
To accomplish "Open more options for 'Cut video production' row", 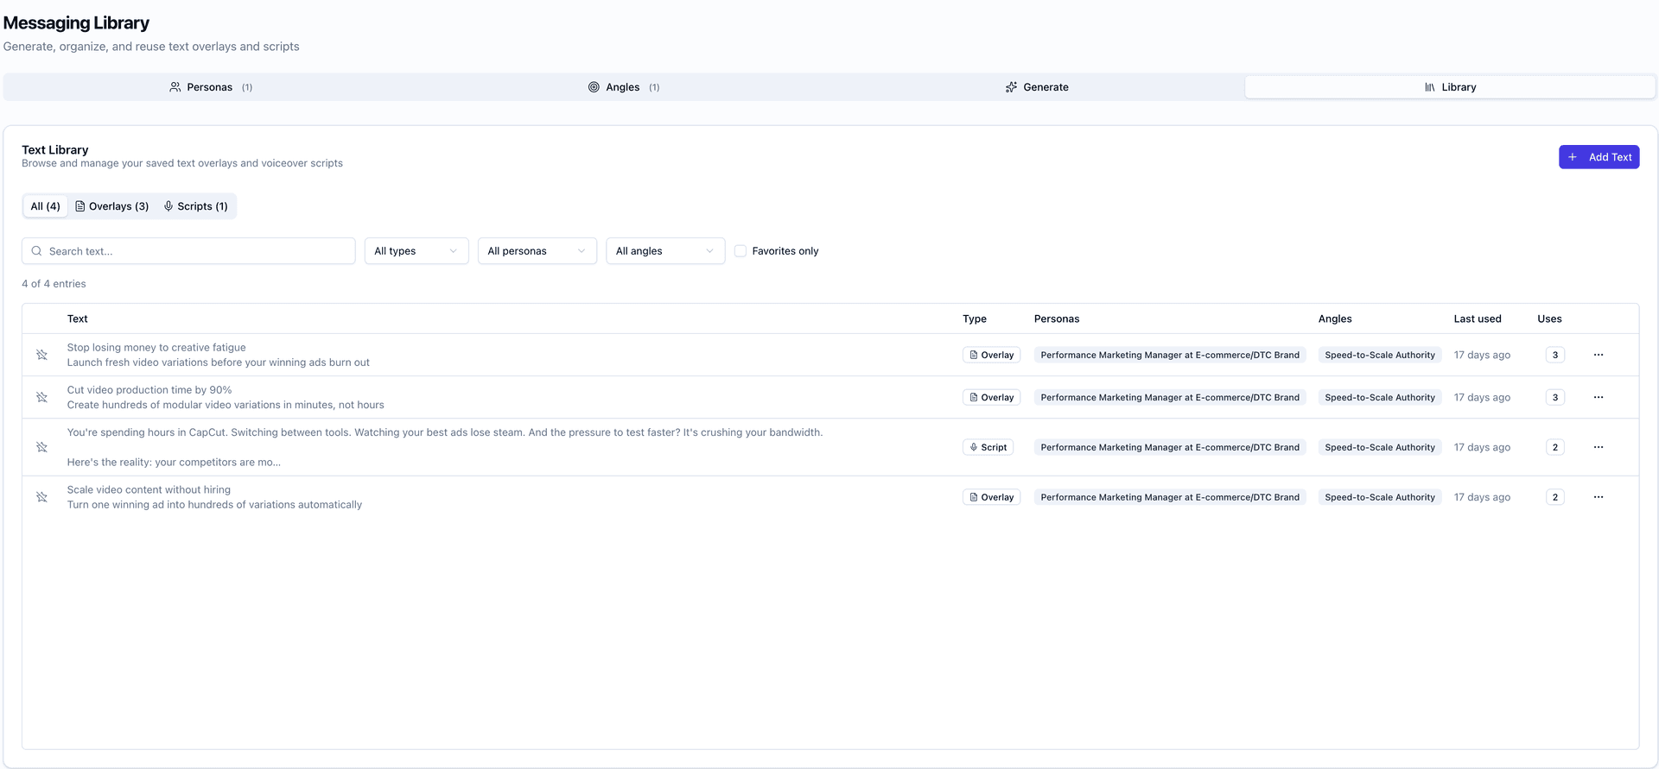I will click(x=1599, y=397).
